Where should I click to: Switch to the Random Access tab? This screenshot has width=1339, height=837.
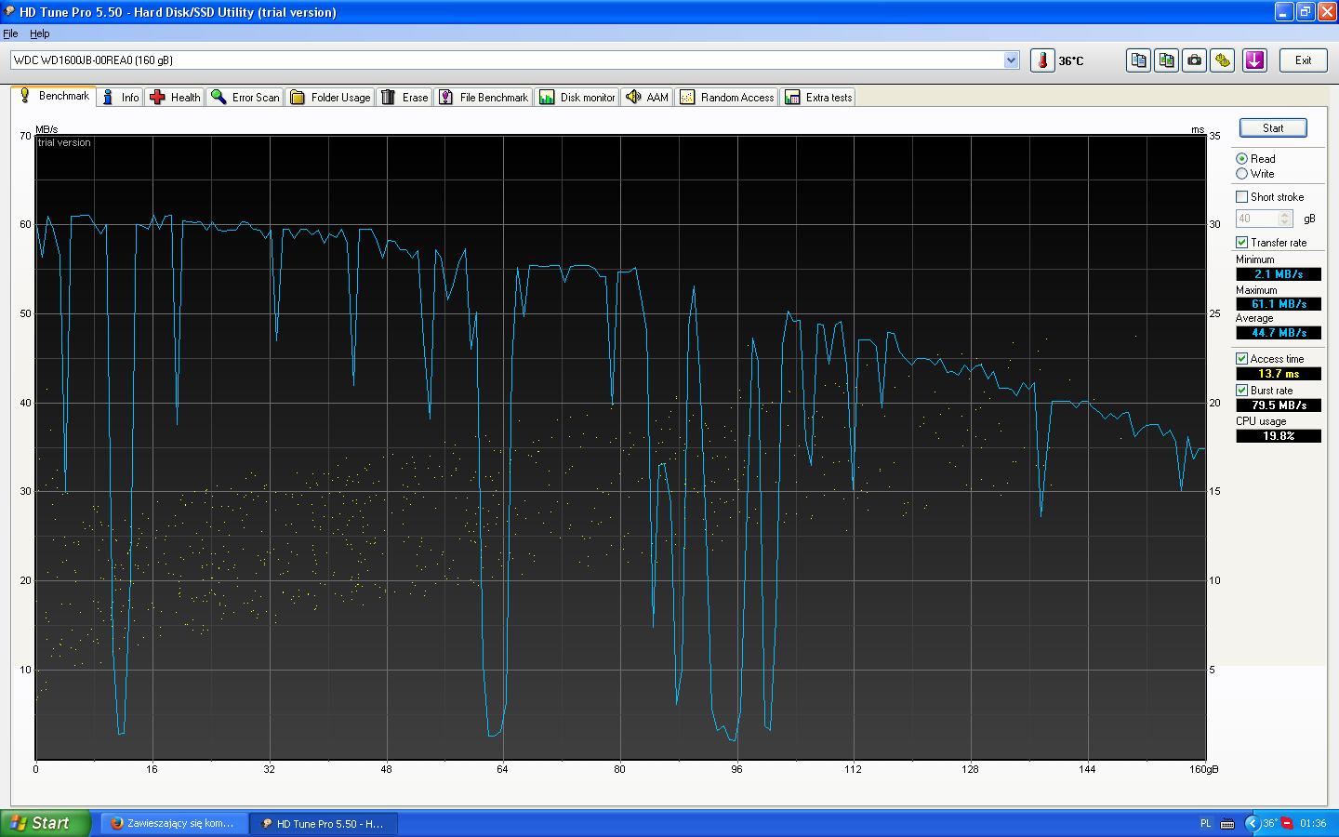727,97
